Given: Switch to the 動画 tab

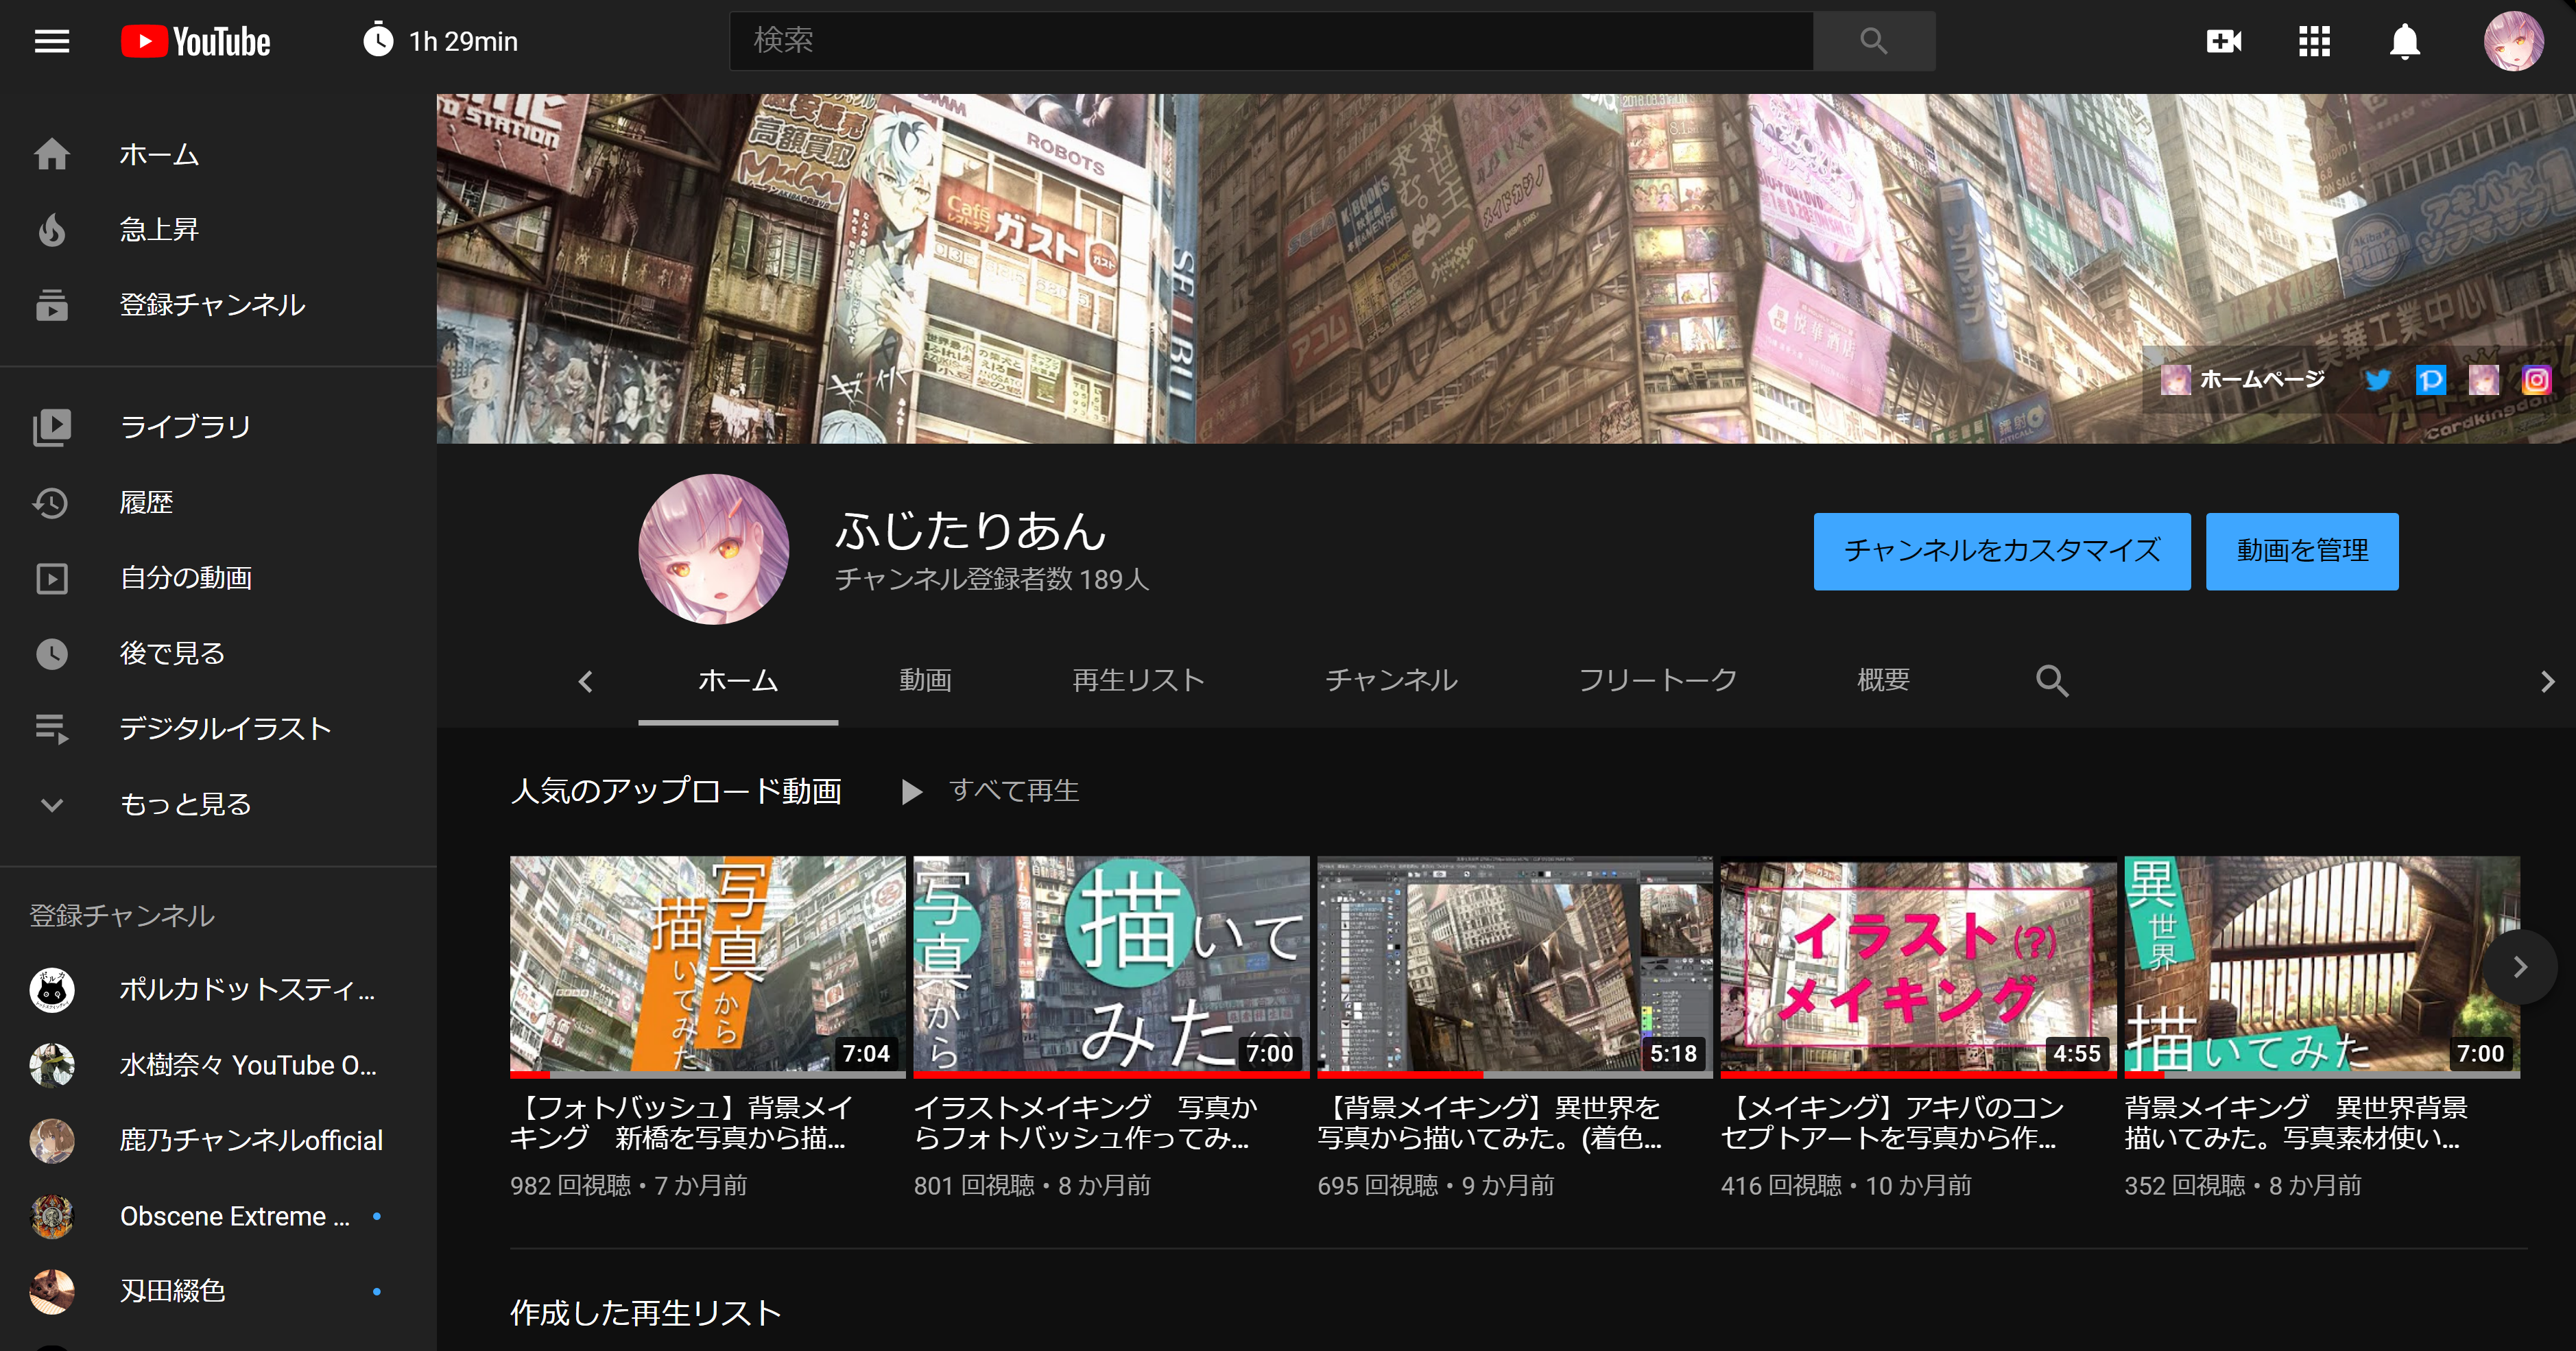Looking at the screenshot, I should point(925,681).
